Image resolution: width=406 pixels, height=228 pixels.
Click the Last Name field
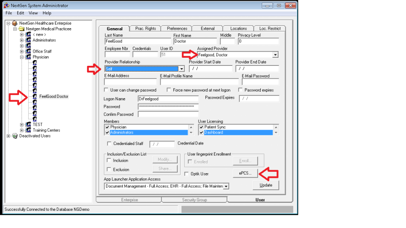point(138,41)
